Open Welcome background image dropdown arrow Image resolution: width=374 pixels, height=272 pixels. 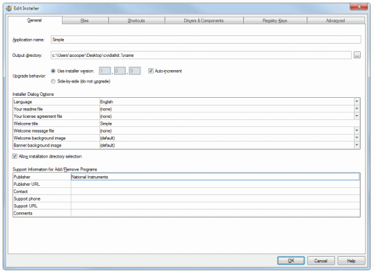point(357,138)
